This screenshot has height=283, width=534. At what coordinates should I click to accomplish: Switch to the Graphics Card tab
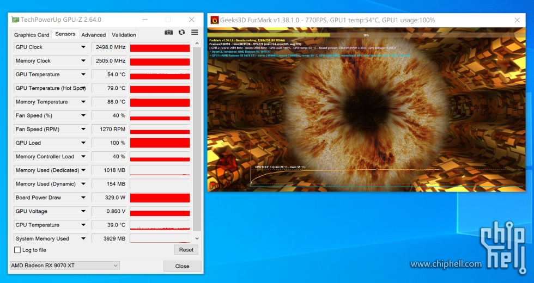click(x=32, y=35)
